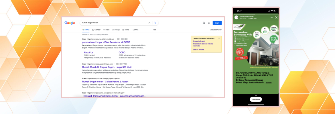Open the story three-dots options menu
The image size is (335, 114).
(271, 17)
